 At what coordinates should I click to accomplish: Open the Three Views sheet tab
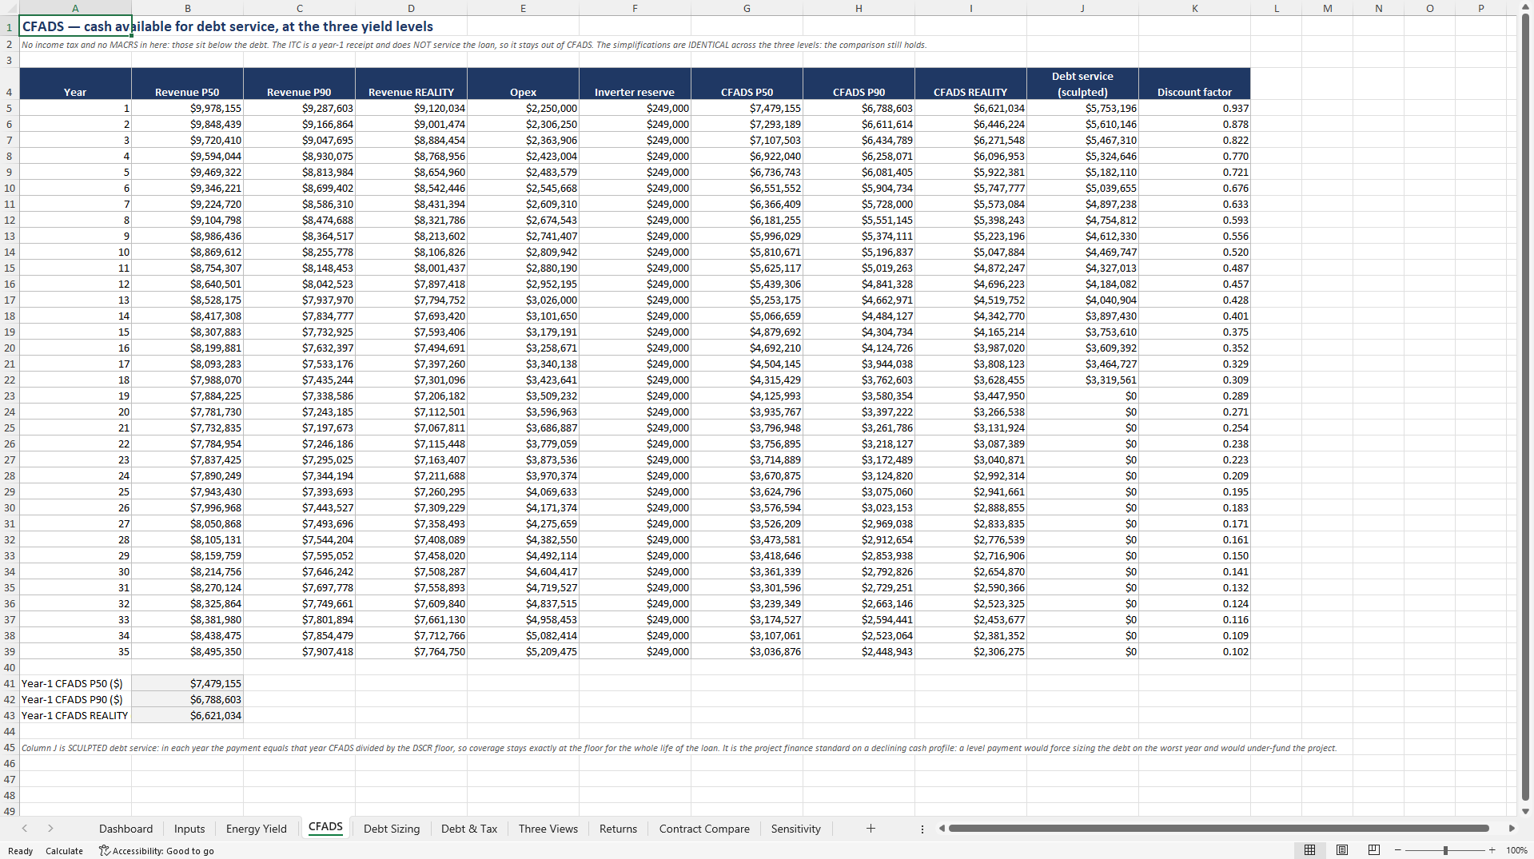pos(548,829)
